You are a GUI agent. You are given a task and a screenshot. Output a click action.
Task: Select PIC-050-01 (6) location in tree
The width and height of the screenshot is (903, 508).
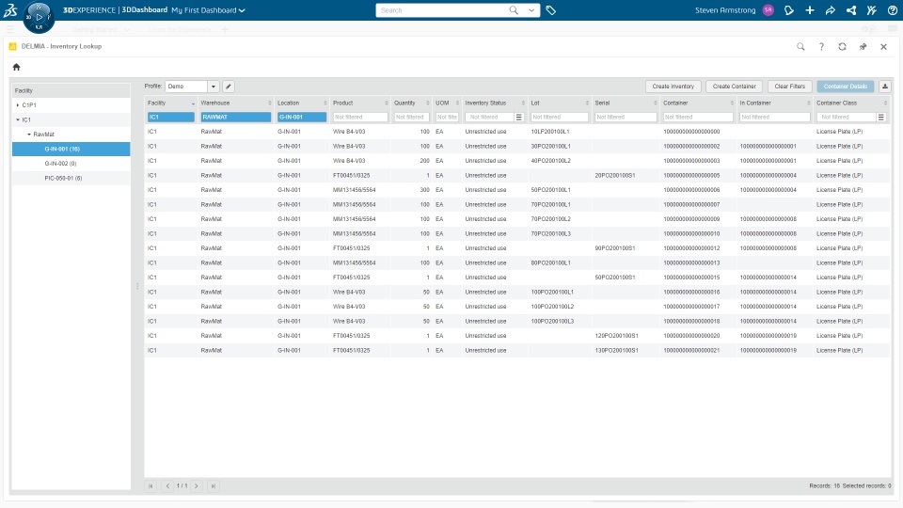[71, 179]
